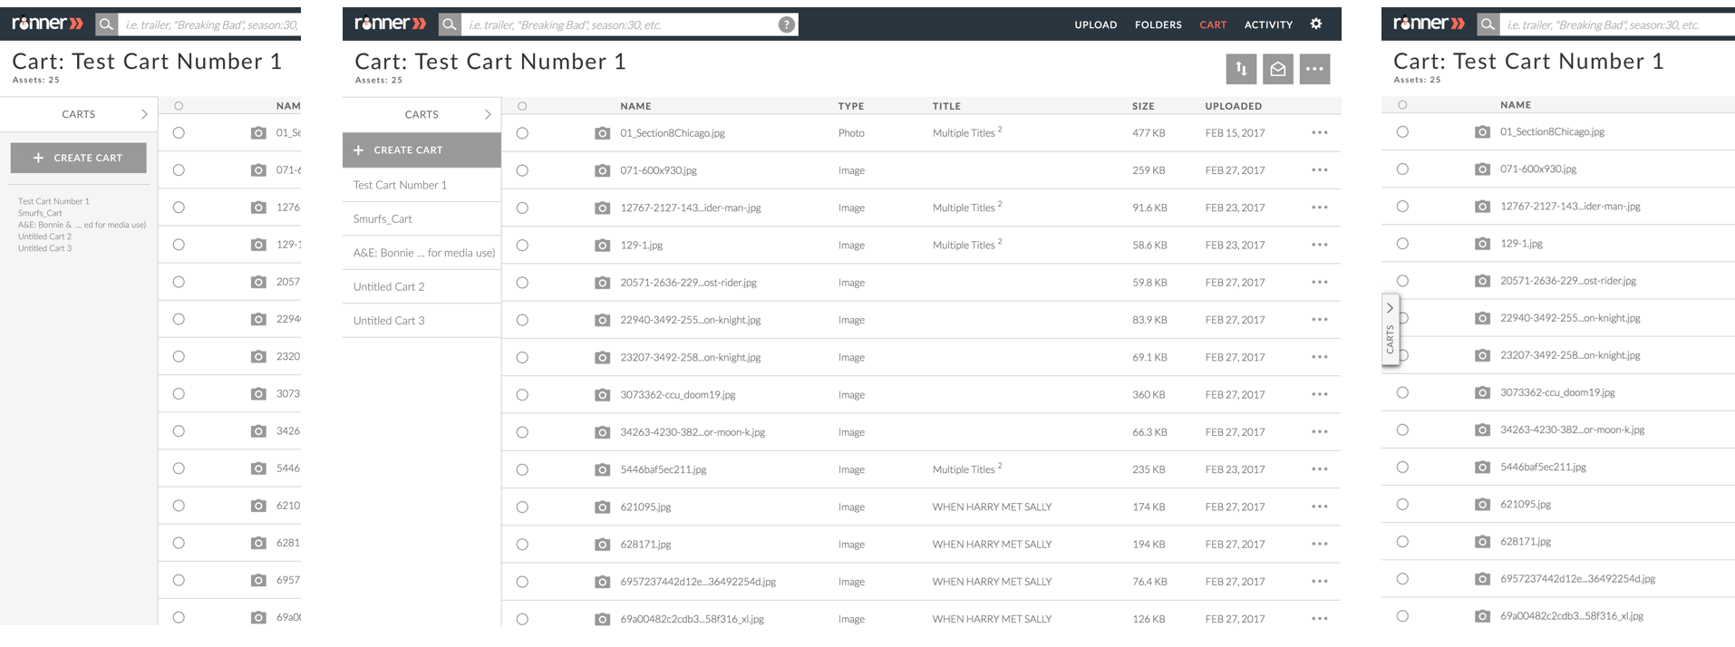Select Untitled Cart 2 in middle panel cart list

[422, 286]
